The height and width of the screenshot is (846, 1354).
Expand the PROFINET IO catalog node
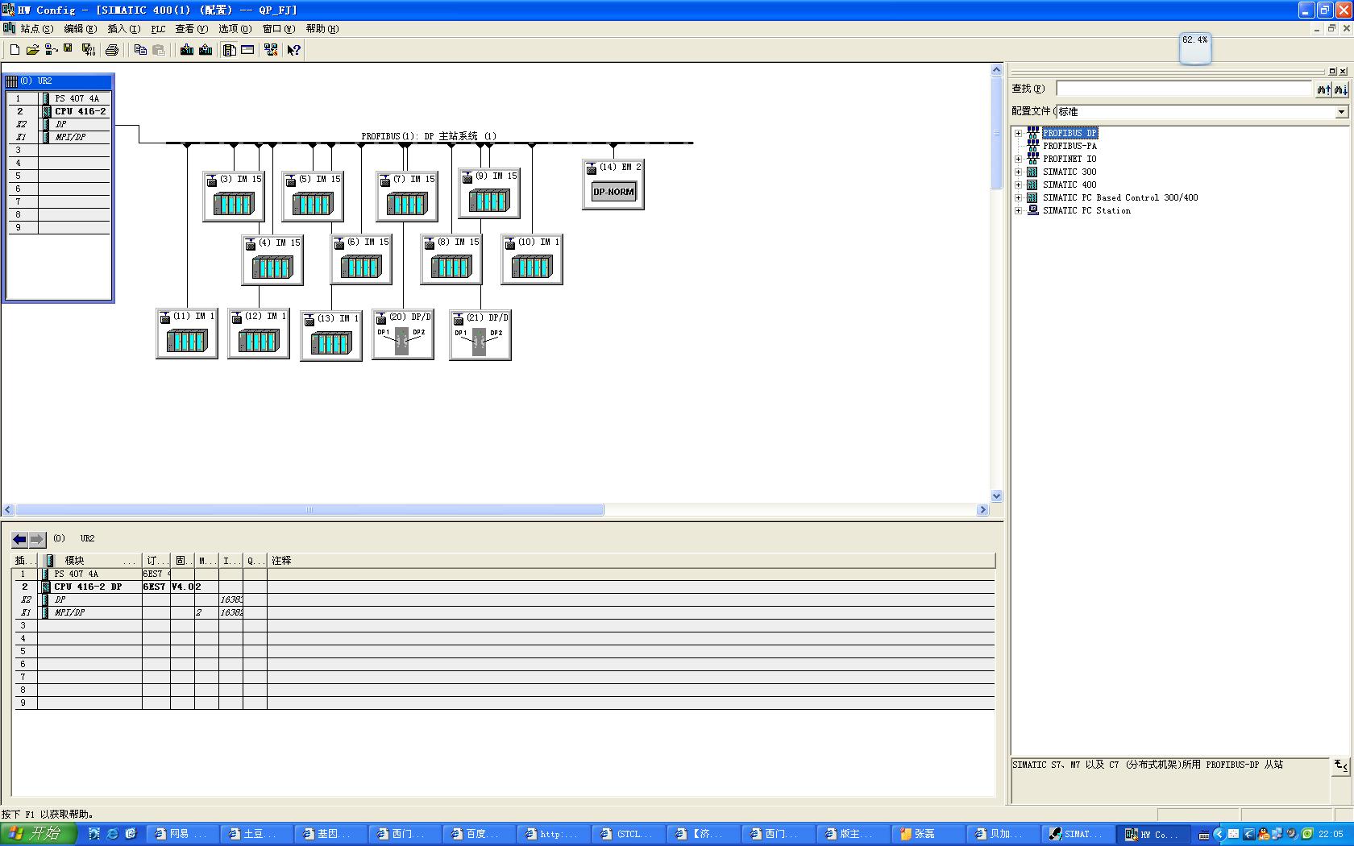1018,160
